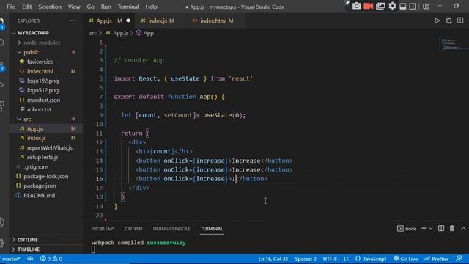
Task: Open the recorder gallery images icon
Action: tap(380, 6)
